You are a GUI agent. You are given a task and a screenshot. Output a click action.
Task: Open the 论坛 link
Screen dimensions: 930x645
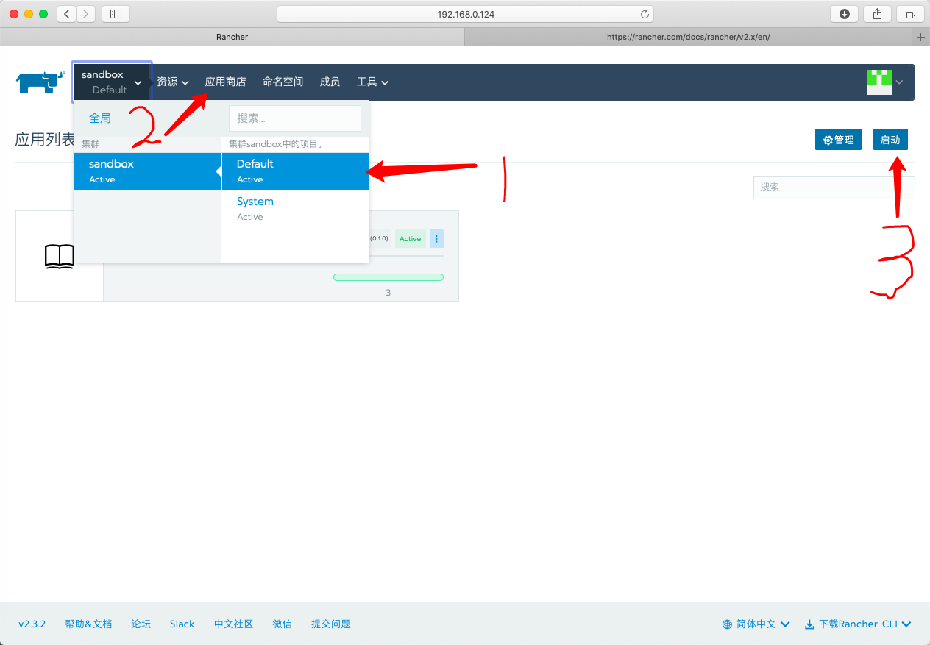pos(141,624)
